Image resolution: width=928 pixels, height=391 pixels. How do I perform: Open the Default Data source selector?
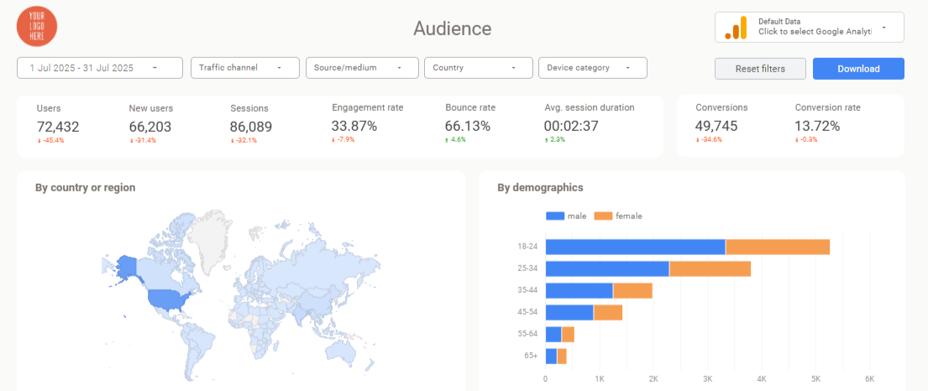[809, 27]
